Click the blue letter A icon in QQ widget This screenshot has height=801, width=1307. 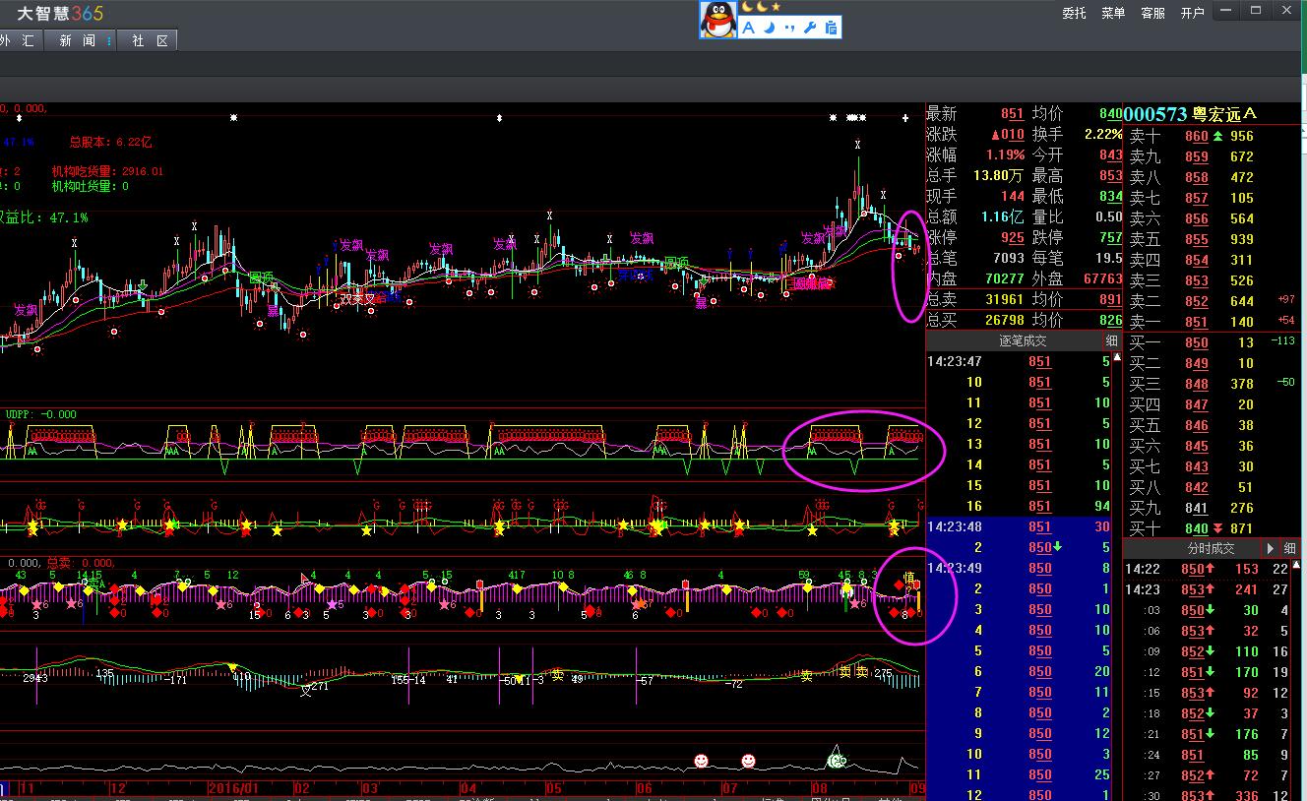[x=749, y=28]
